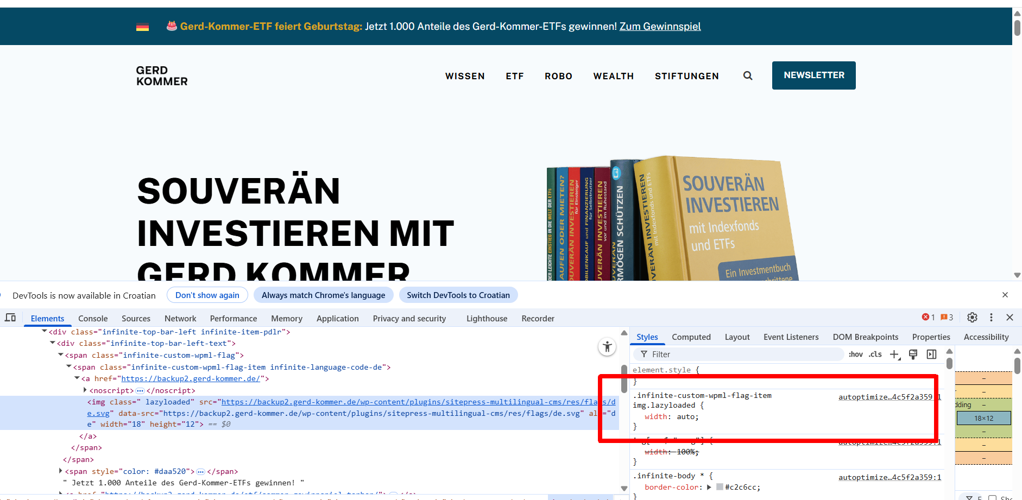1022x500 pixels.
Task: Click the orange issues count indicator
Action: (x=947, y=318)
